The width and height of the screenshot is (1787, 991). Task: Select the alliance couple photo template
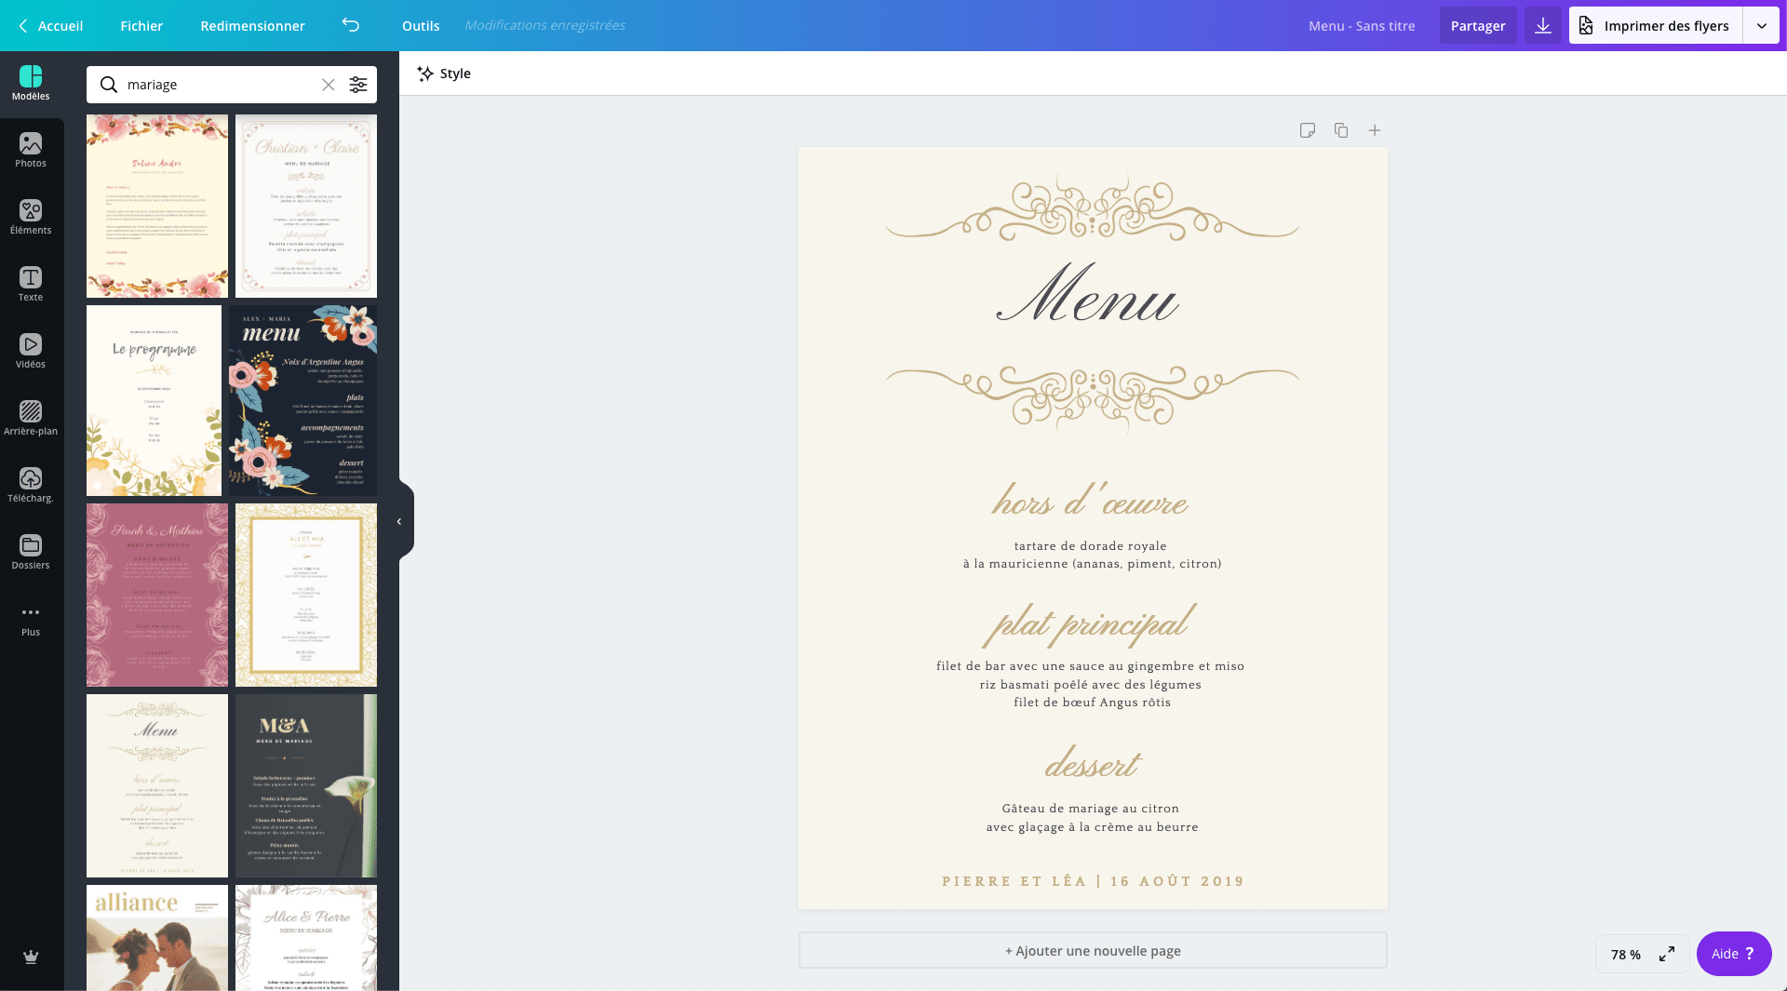pyautogui.click(x=157, y=938)
